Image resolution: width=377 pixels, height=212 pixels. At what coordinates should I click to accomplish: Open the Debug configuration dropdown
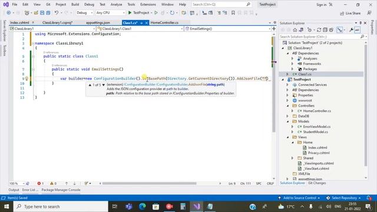[x=84, y=13]
